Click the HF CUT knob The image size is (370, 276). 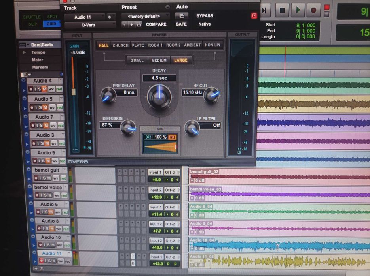[x=211, y=95]
